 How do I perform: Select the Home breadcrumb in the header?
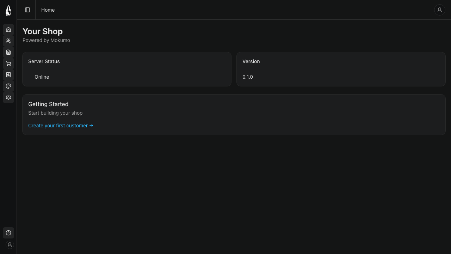click(48, 10)
